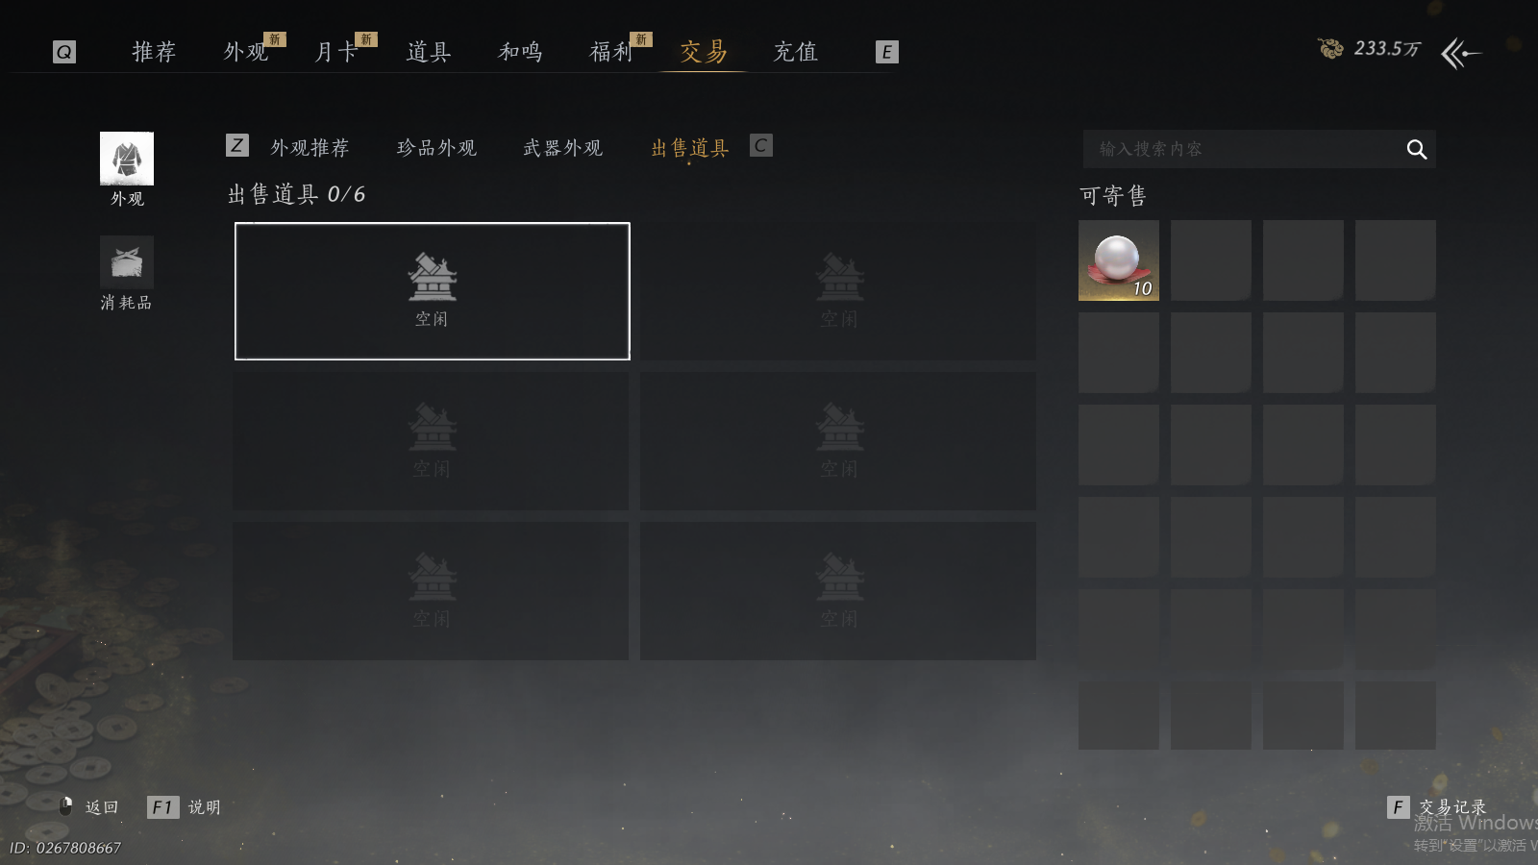Click the E key next-tab icon
This screenshot has height=865, width=1538.
point(887,52)
